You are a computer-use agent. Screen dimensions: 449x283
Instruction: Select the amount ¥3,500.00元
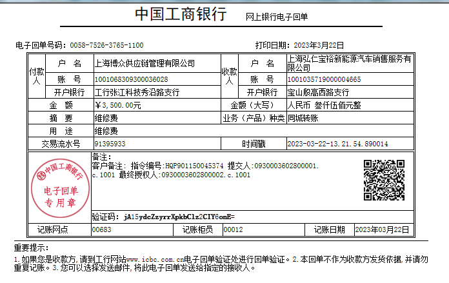(x=117, y=105)
